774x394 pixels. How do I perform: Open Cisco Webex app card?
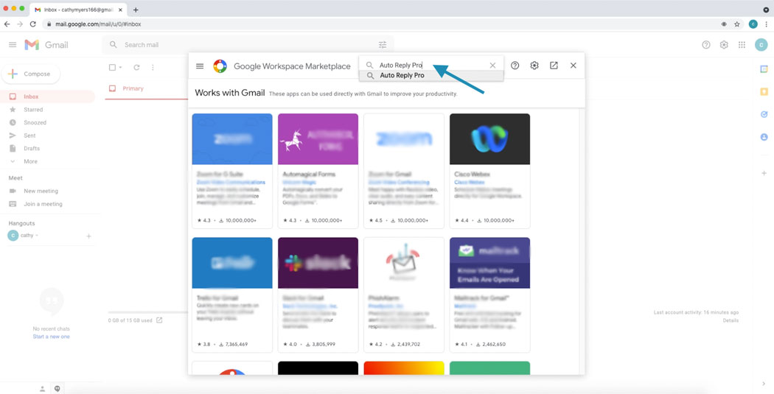(489, 171)
